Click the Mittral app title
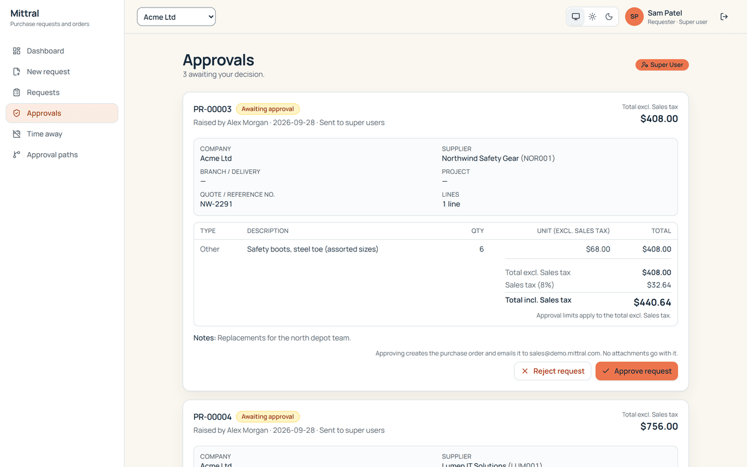 pyautogui.click(x=25, y=13)
